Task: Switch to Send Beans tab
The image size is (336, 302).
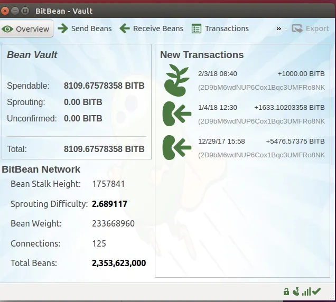Action: click(x=85, y=29)
